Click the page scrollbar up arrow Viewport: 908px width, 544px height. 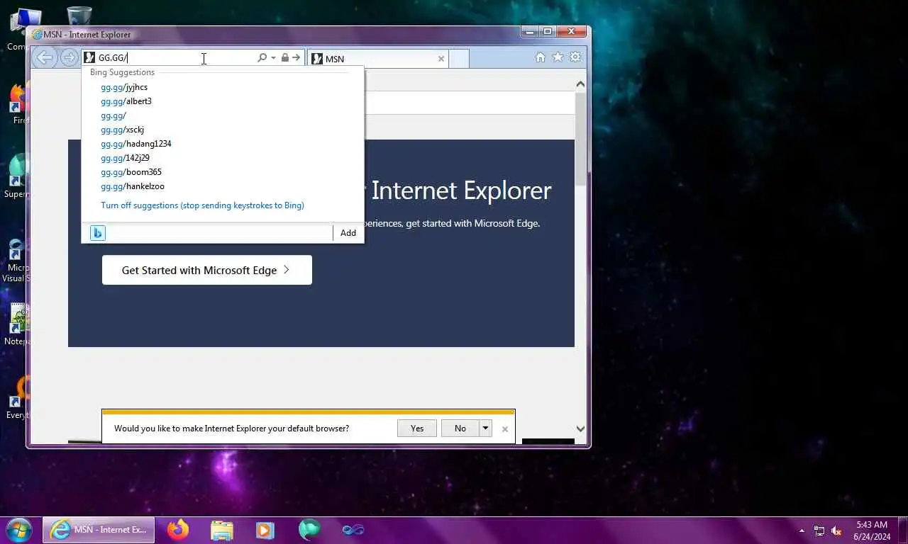click(x=580, y=84)
